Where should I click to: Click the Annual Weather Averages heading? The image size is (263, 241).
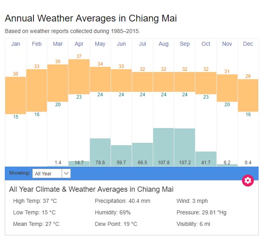(91, 18)
